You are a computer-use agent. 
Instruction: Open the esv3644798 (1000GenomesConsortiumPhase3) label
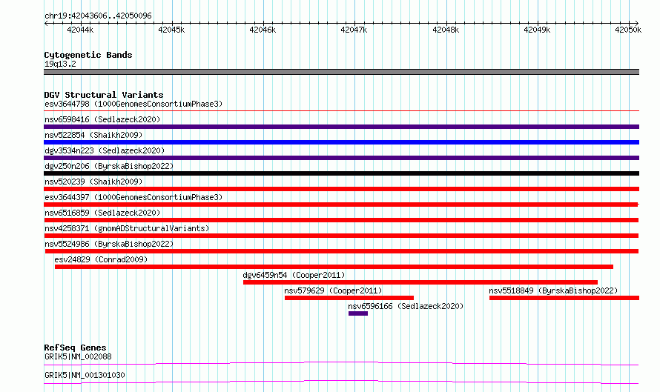pos(133,104)
